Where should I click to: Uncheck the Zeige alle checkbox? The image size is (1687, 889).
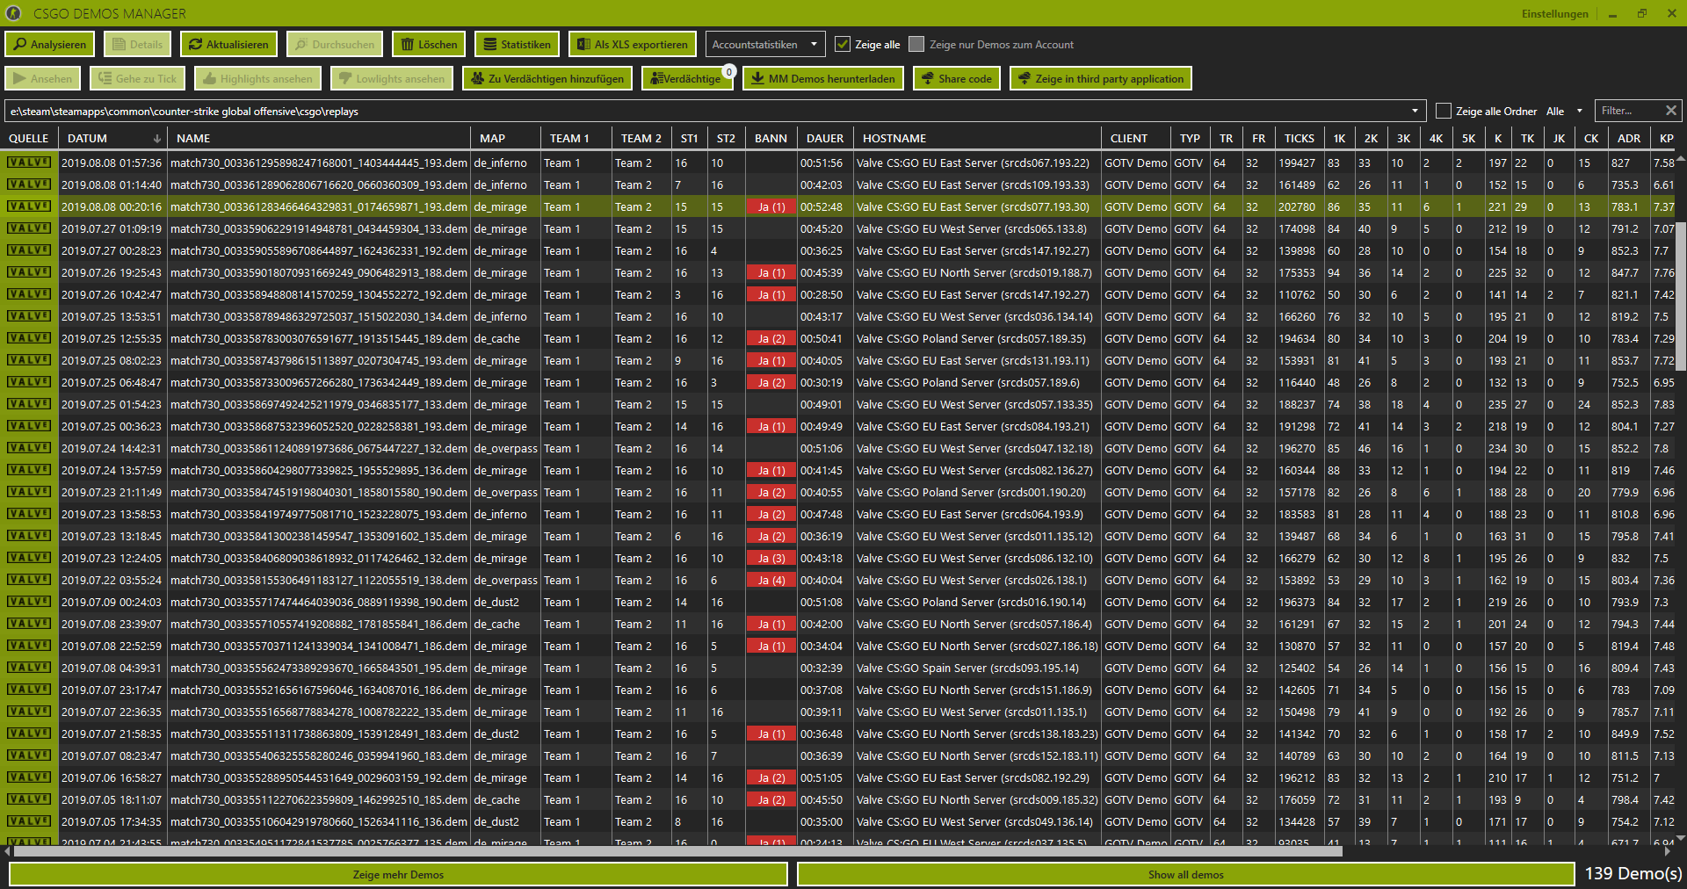(843, 44)
